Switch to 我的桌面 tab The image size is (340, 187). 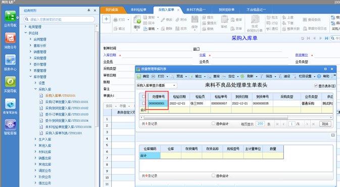tap(112, 10)
